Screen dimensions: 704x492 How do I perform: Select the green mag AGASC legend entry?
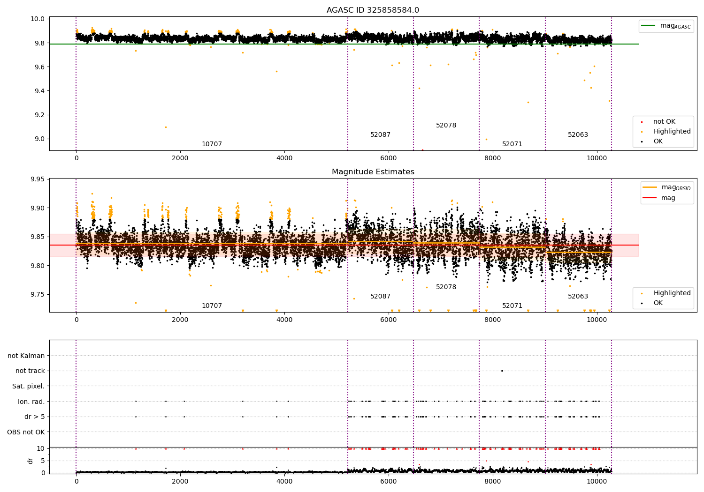point(666,26)
